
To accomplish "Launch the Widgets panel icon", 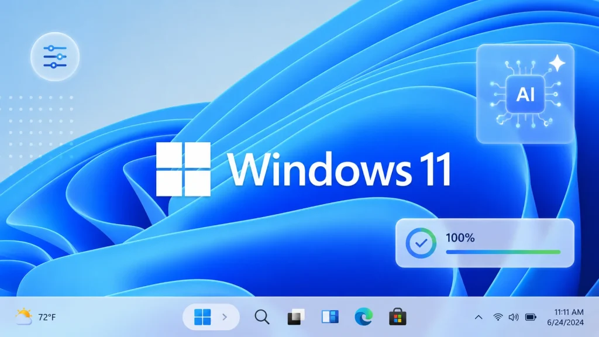I will 330,317.
